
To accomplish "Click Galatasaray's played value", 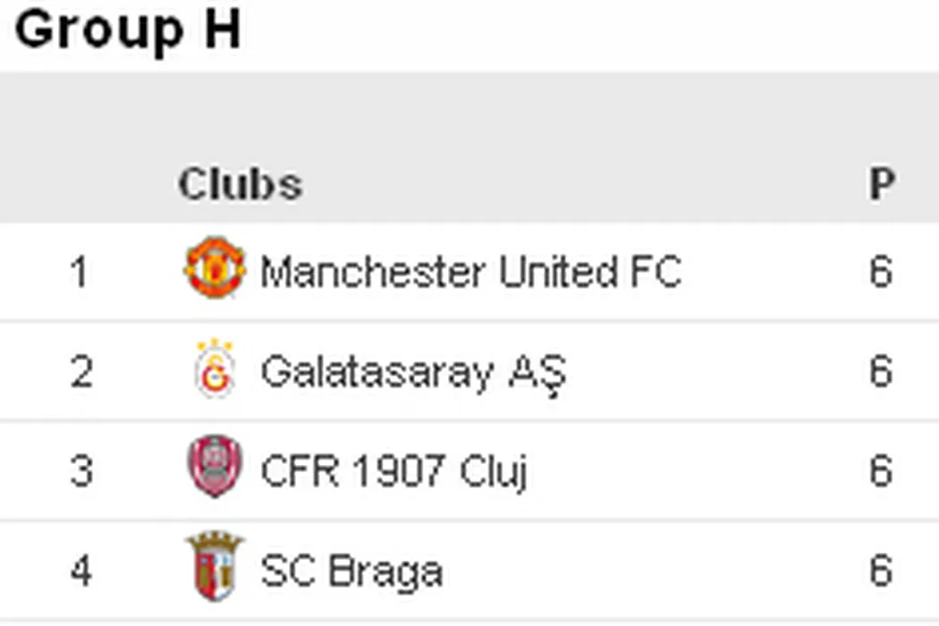I will pos(881,372).
